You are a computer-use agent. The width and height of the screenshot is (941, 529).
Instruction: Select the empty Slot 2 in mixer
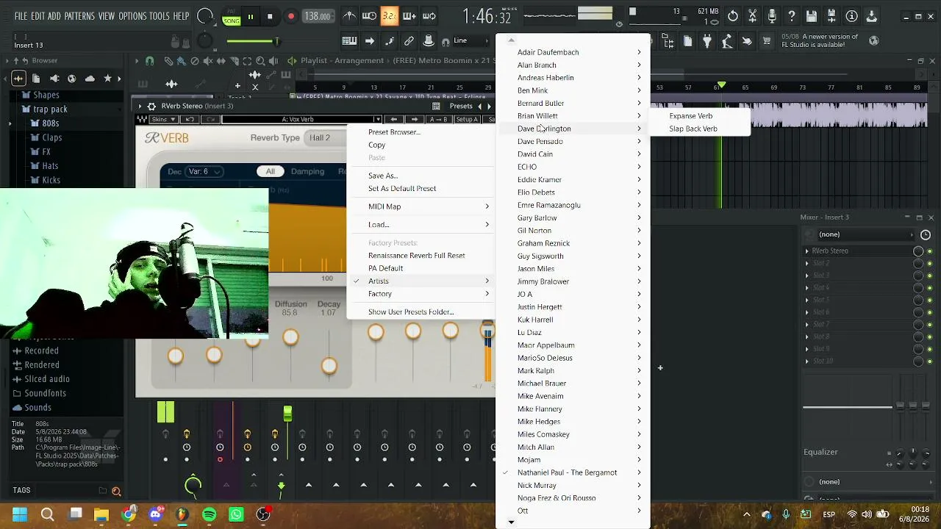click(859, 264)
